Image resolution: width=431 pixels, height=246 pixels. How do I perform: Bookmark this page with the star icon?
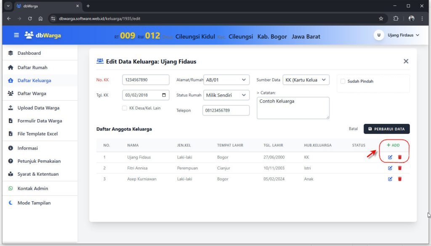click(x=381, y=19)
